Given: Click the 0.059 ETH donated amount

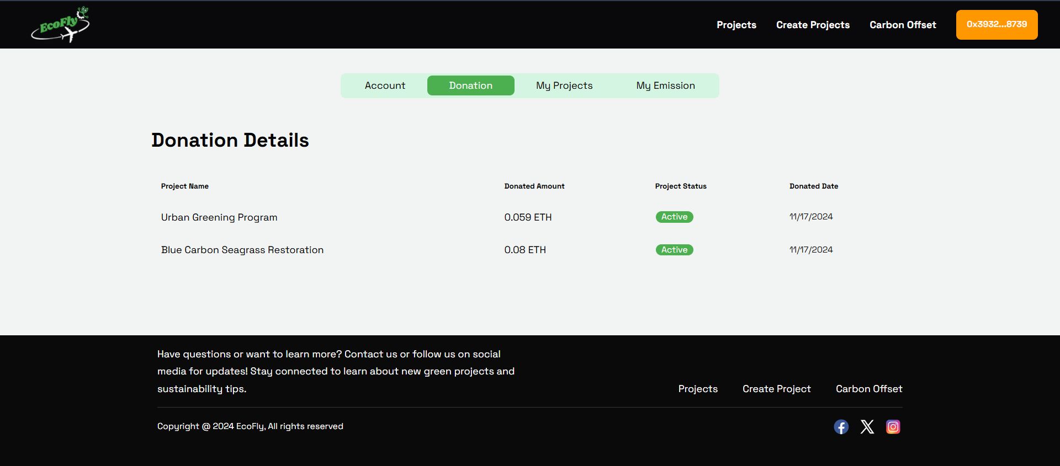Looking at the screenshot, I should [x=528, y=217].
